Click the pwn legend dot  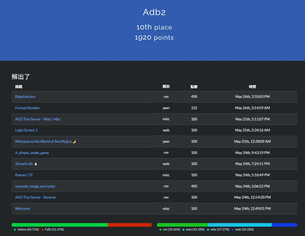[183, 229]
